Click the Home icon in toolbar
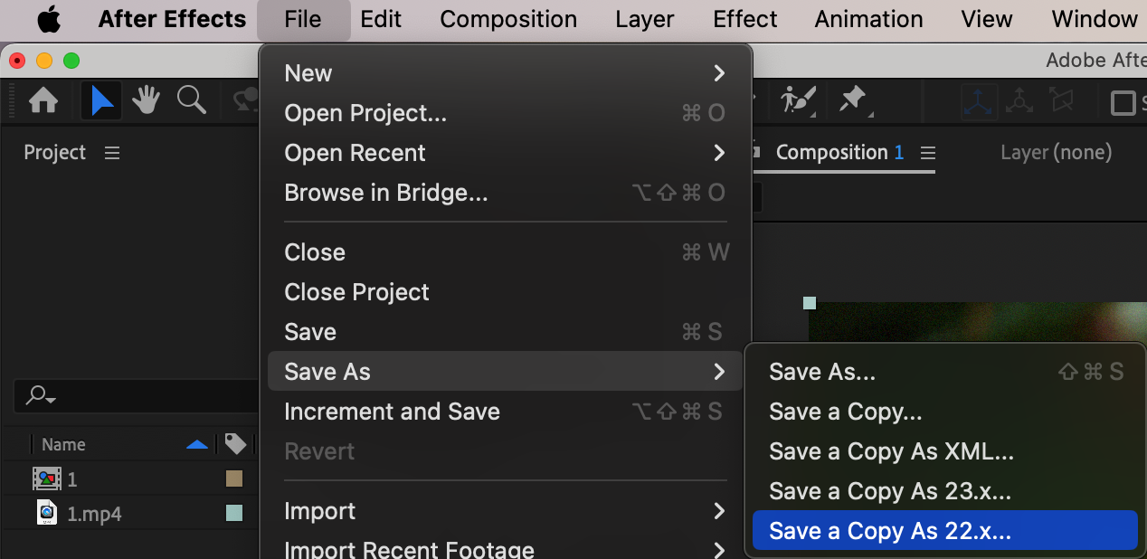This screenshot has height=559, width=1147. coord(43,100)
